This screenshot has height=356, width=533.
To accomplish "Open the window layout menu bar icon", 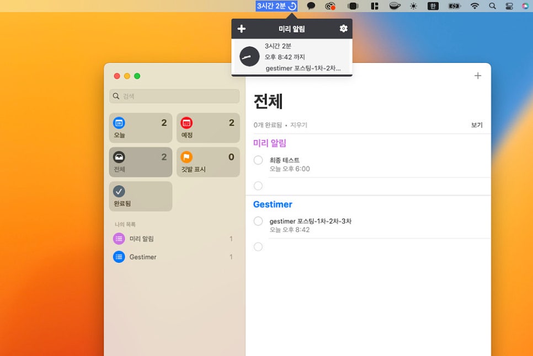I will [375, 6].
